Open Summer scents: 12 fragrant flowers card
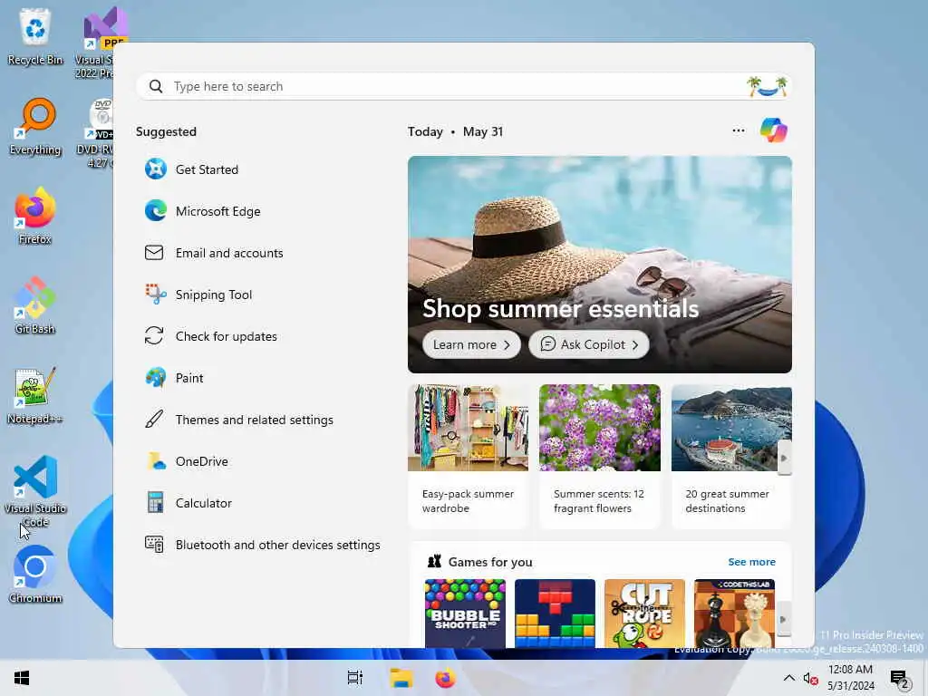 pos(600,456)
